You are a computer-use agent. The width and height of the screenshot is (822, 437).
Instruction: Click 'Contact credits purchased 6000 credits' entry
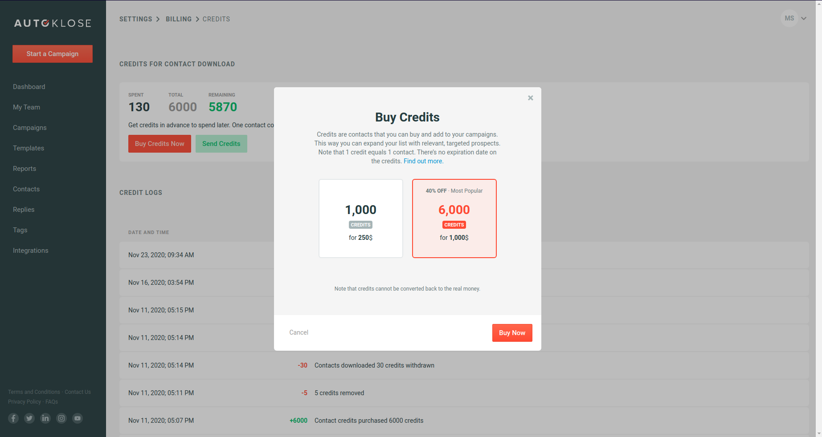coord(369,421)
